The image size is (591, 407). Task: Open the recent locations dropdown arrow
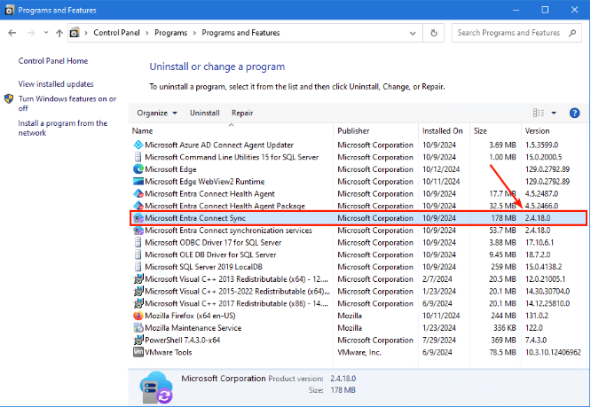46,33
